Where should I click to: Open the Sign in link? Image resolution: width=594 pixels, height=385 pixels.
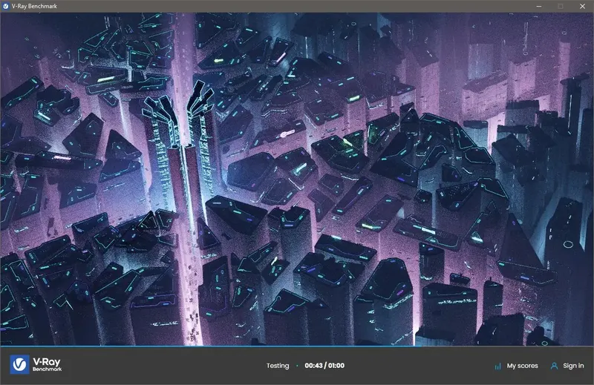click(x=573, y=366)
